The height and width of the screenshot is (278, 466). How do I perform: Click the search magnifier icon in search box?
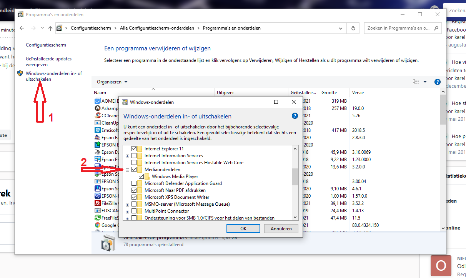[x=436, y=28]
